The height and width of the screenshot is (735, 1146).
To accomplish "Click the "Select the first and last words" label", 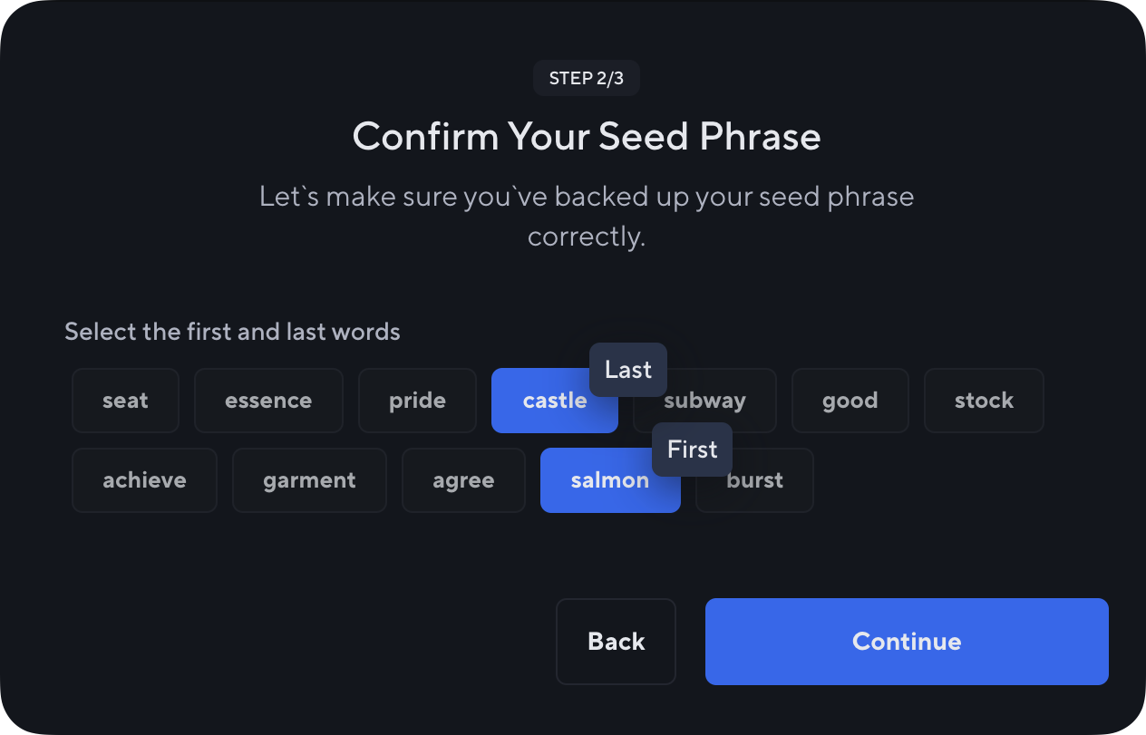I will click(x=232, y=332).
